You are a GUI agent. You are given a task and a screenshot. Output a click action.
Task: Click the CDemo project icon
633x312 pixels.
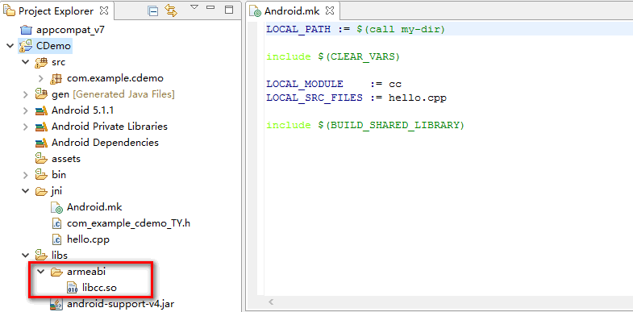click(x=26, y=46)
